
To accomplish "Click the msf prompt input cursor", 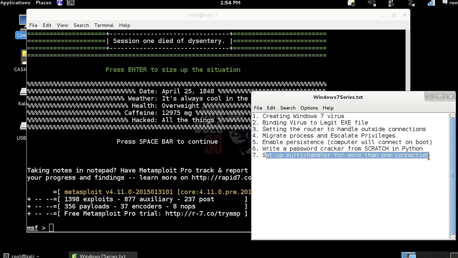I will coord(51,228).
